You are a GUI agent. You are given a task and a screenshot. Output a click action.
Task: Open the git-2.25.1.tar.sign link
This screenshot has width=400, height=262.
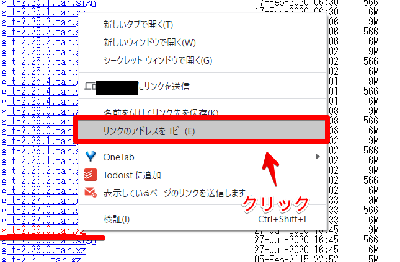49,3
